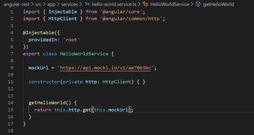
Task: Open the app breadcrumb segment
Action: (x=51, y=4)
